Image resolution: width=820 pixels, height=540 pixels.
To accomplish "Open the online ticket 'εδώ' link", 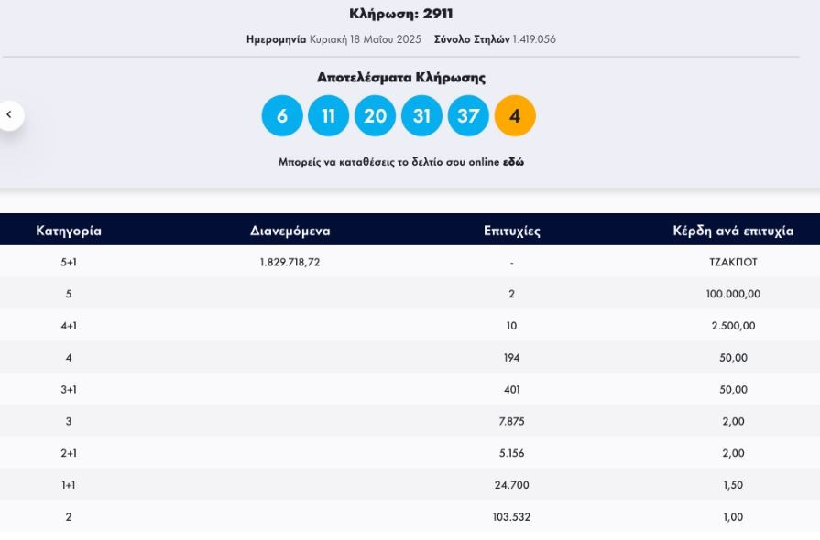I will [513, 162].
